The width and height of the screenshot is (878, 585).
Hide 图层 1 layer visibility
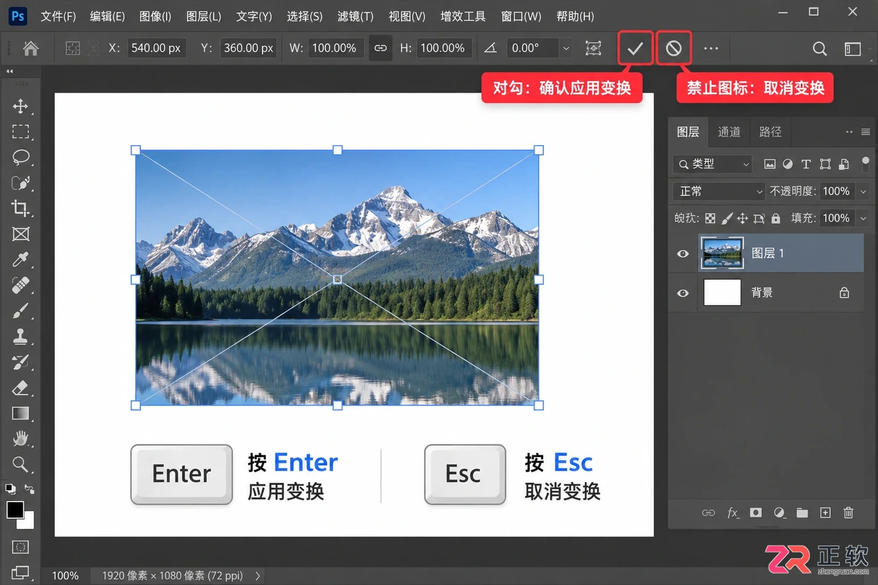pos(683,253)
